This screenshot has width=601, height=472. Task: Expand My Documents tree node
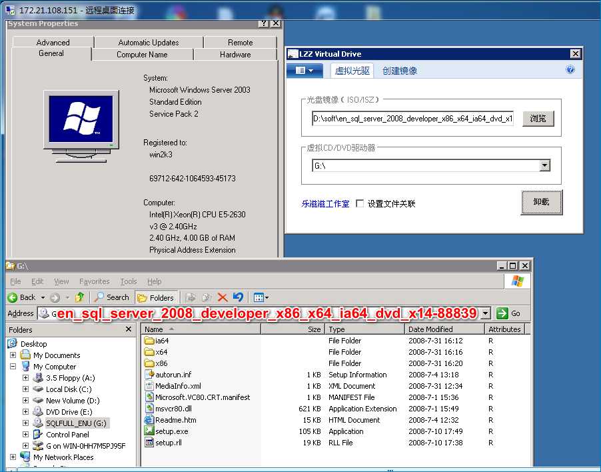point(13,355)
